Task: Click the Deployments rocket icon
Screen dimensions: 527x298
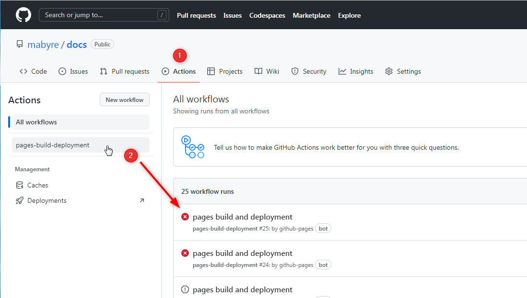Action: coord(20,200)
